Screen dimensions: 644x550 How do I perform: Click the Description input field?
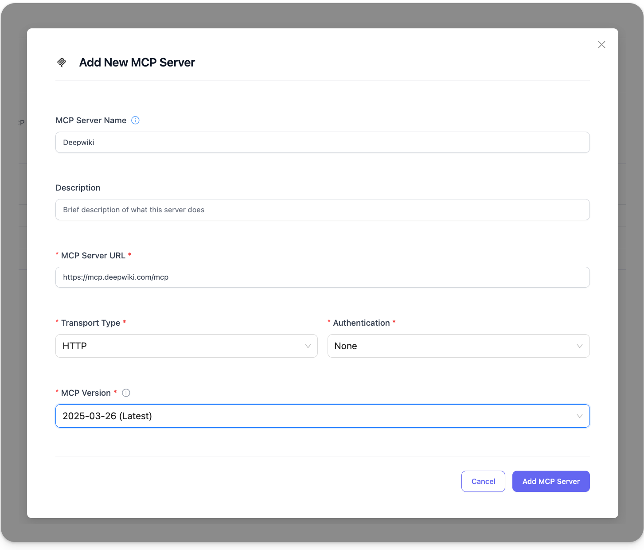(322, 210)
